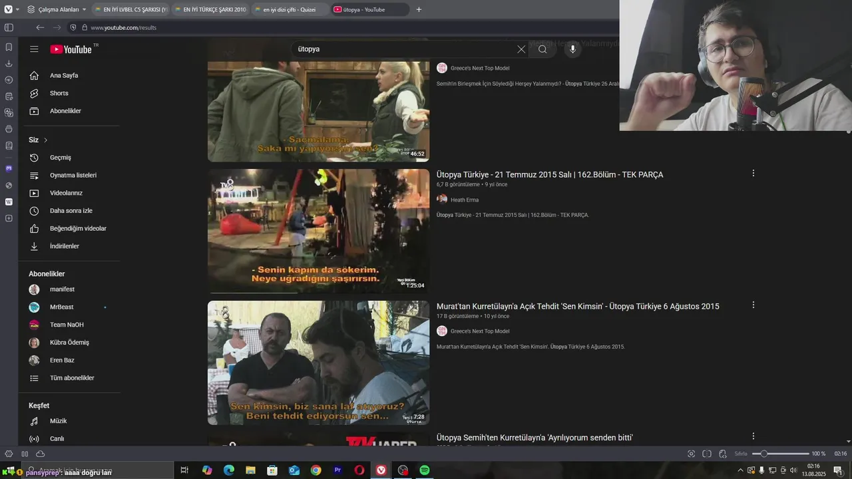The image size is (852, 479).
Task: Click the status bar capture page camera icon
Action: click(x=691, y=454)
